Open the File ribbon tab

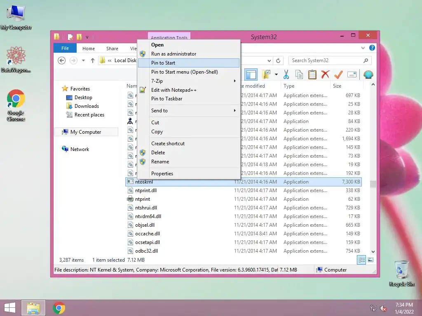[65, 48]
